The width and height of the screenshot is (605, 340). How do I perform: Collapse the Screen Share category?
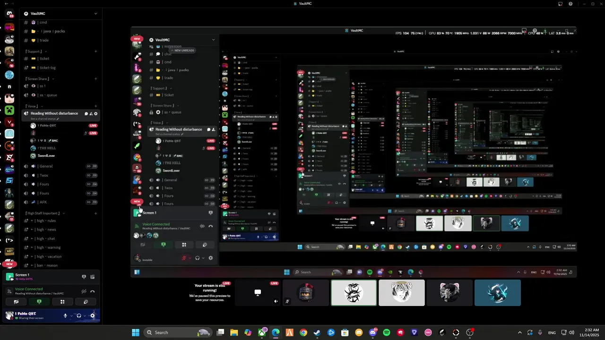pos(39,79)
